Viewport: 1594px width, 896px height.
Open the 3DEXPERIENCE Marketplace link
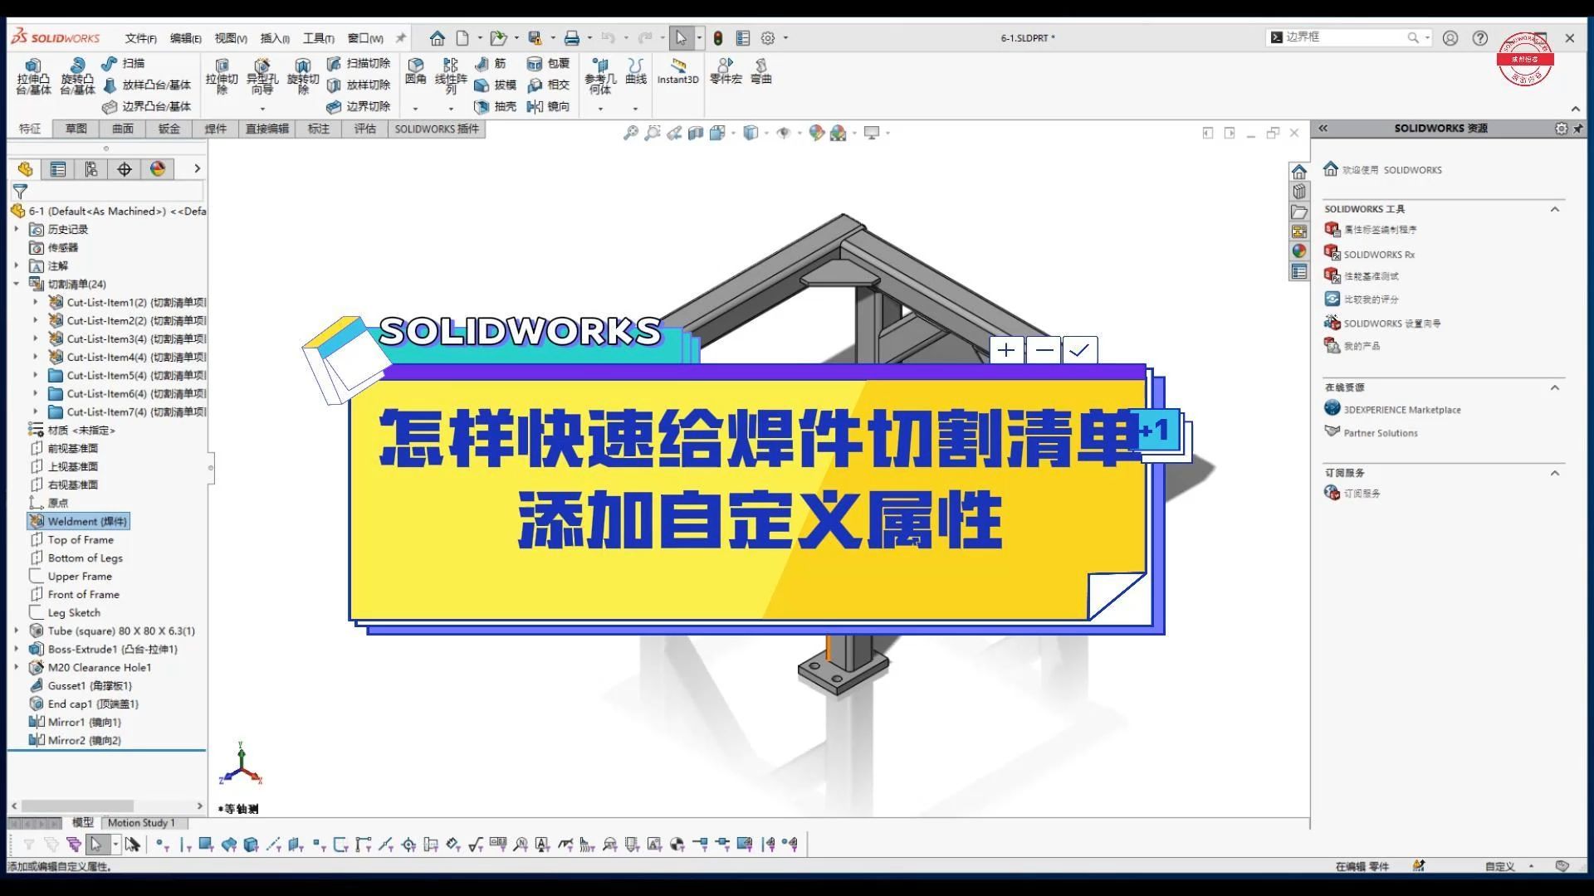pyautogui.click(x=1402, y=410)
